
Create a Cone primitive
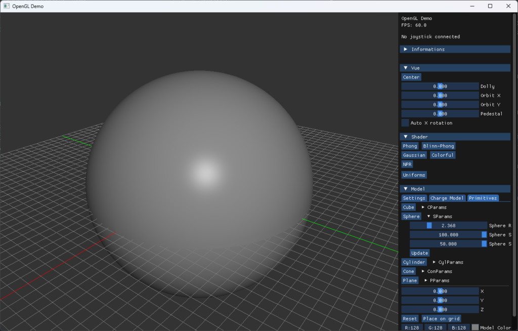click(408, 271)
